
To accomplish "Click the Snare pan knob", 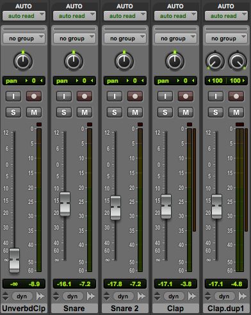I will [x=74, y=62].
